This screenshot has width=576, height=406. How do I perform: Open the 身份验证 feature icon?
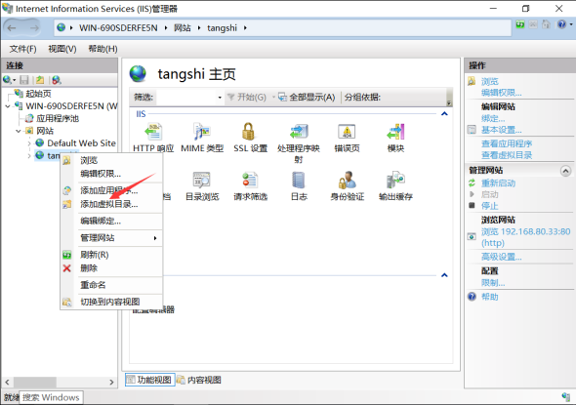347,186
